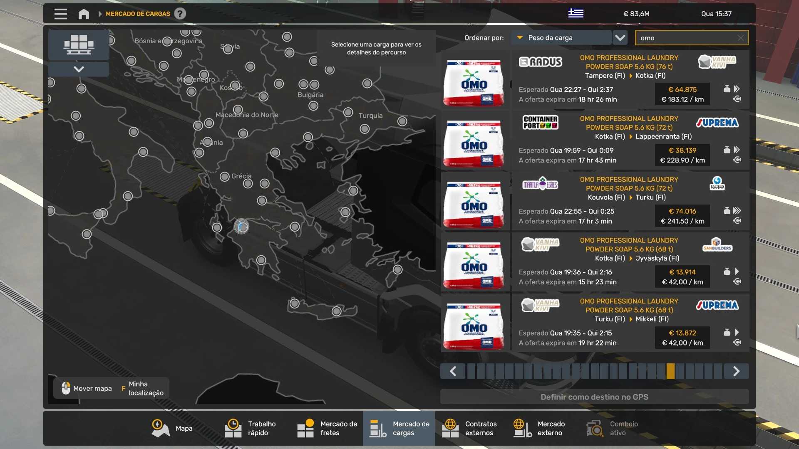The width and height of the screenshot is (799, 449).
Task: Click the Vanha Kivi logo in Jyväskylä row
Action: click(x=540, y=244)
